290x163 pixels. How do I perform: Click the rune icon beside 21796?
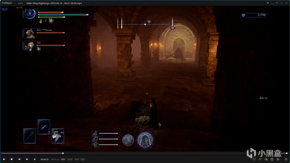coord(244,15)
